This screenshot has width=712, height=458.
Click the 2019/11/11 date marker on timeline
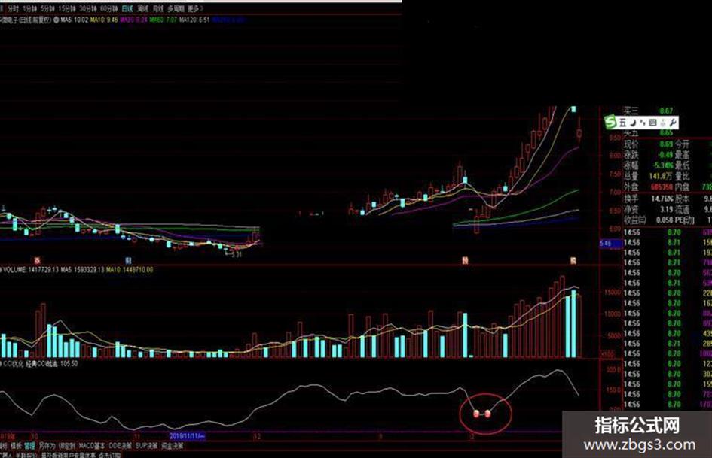187,436
